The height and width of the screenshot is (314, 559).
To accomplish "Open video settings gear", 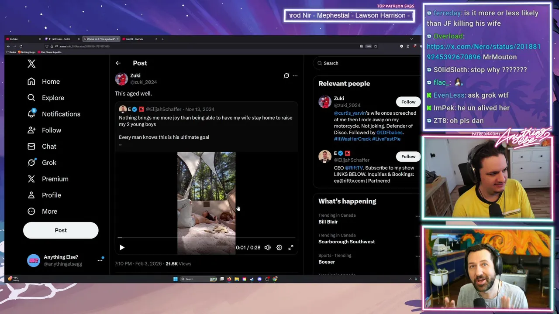I will (279, 248).
